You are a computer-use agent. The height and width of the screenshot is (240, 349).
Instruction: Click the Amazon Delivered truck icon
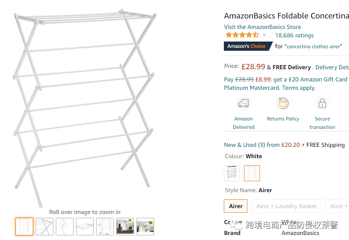pos(244,103)
